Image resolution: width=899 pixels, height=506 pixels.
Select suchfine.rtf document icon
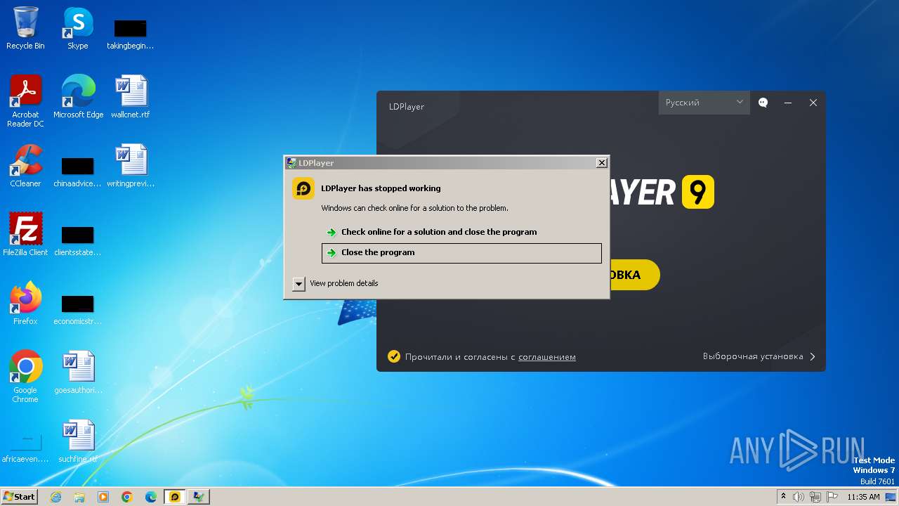click(x=78, y=441)
